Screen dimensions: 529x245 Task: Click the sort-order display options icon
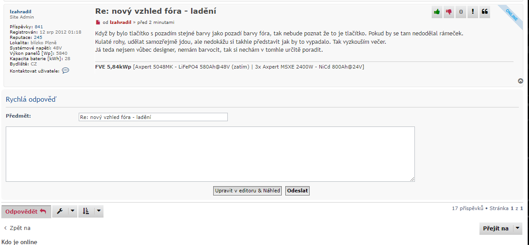pos(86,211)
